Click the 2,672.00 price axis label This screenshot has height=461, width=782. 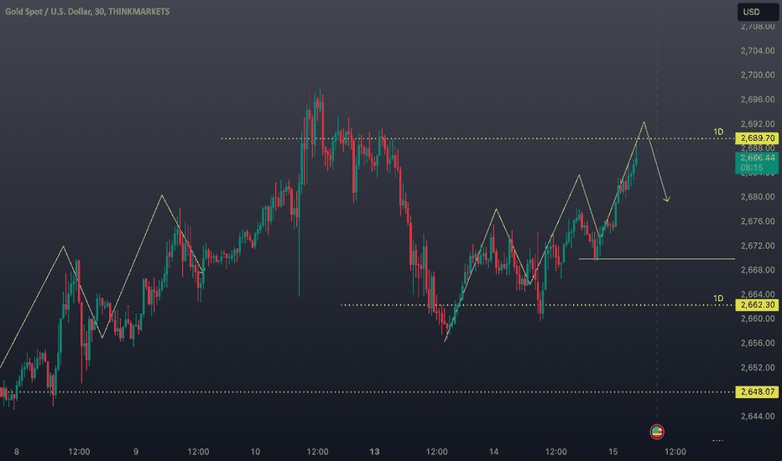coord(758,246)
